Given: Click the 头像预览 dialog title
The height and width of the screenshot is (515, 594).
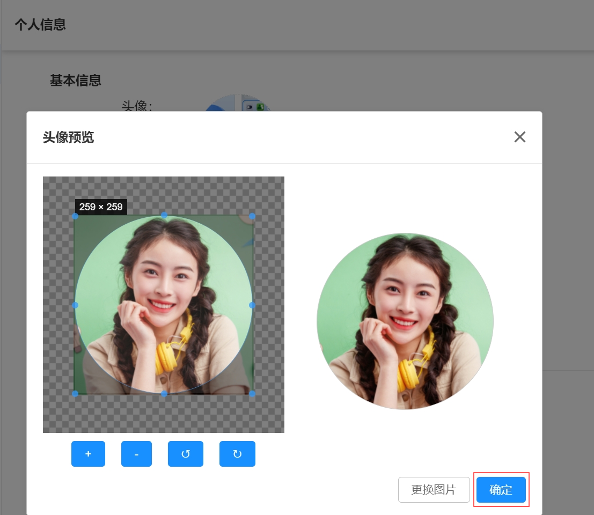Looking at the screenshot, I should coord(68,137).
